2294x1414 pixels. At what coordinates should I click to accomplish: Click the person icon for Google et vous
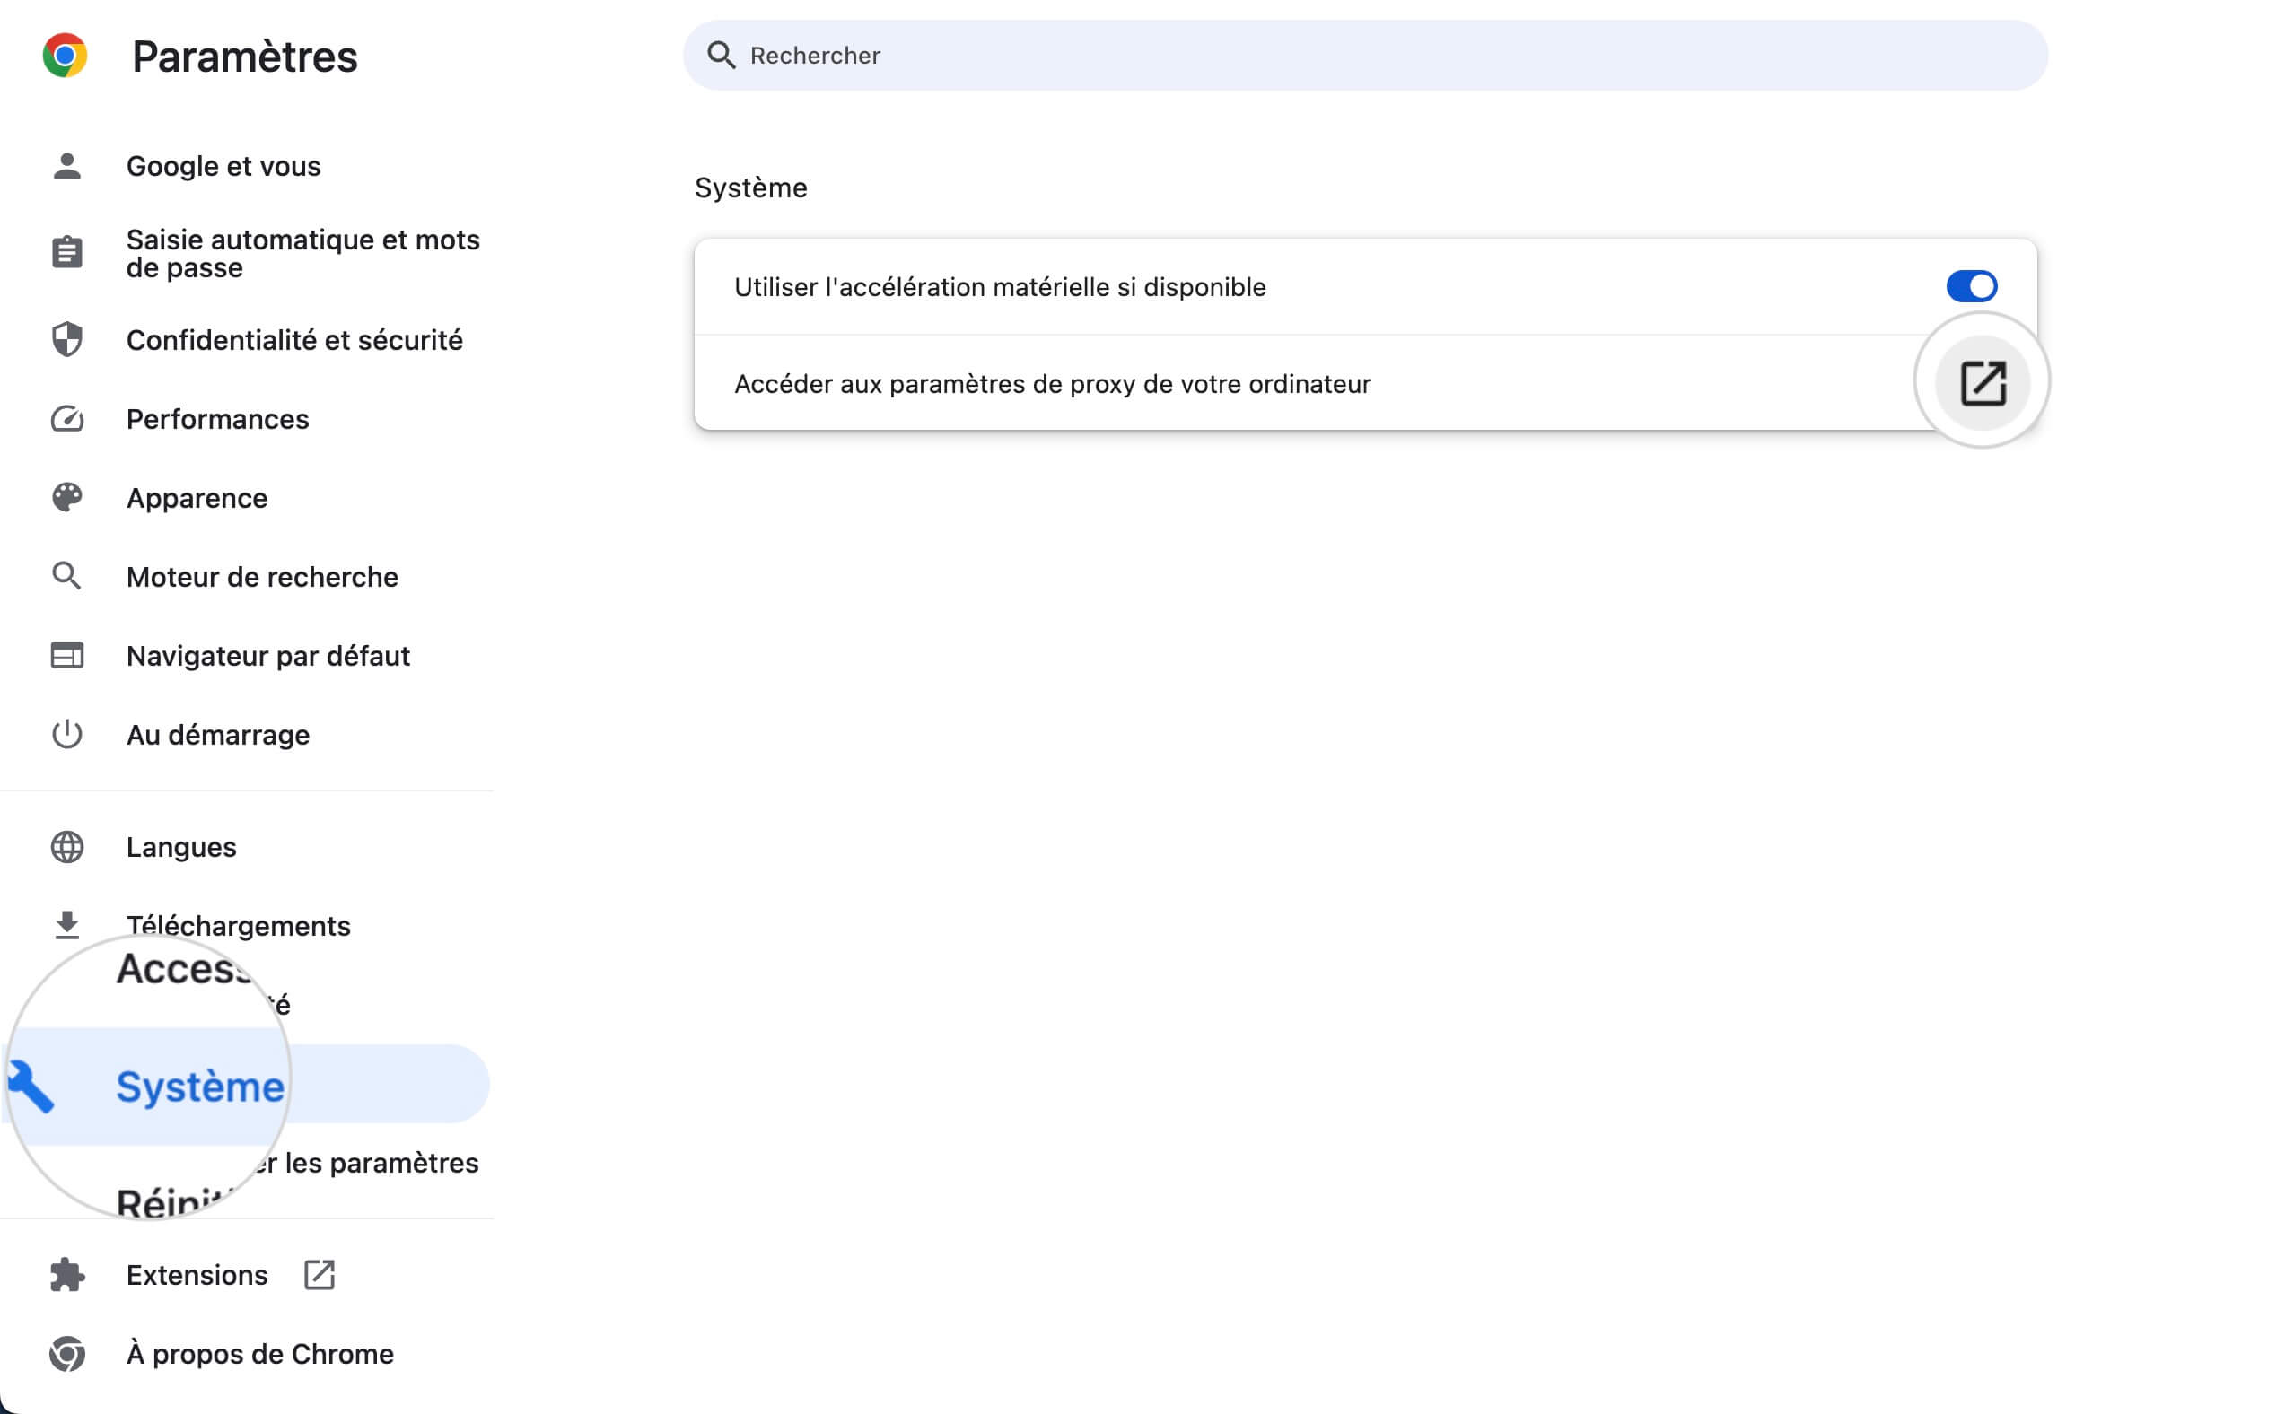point(66,165)
